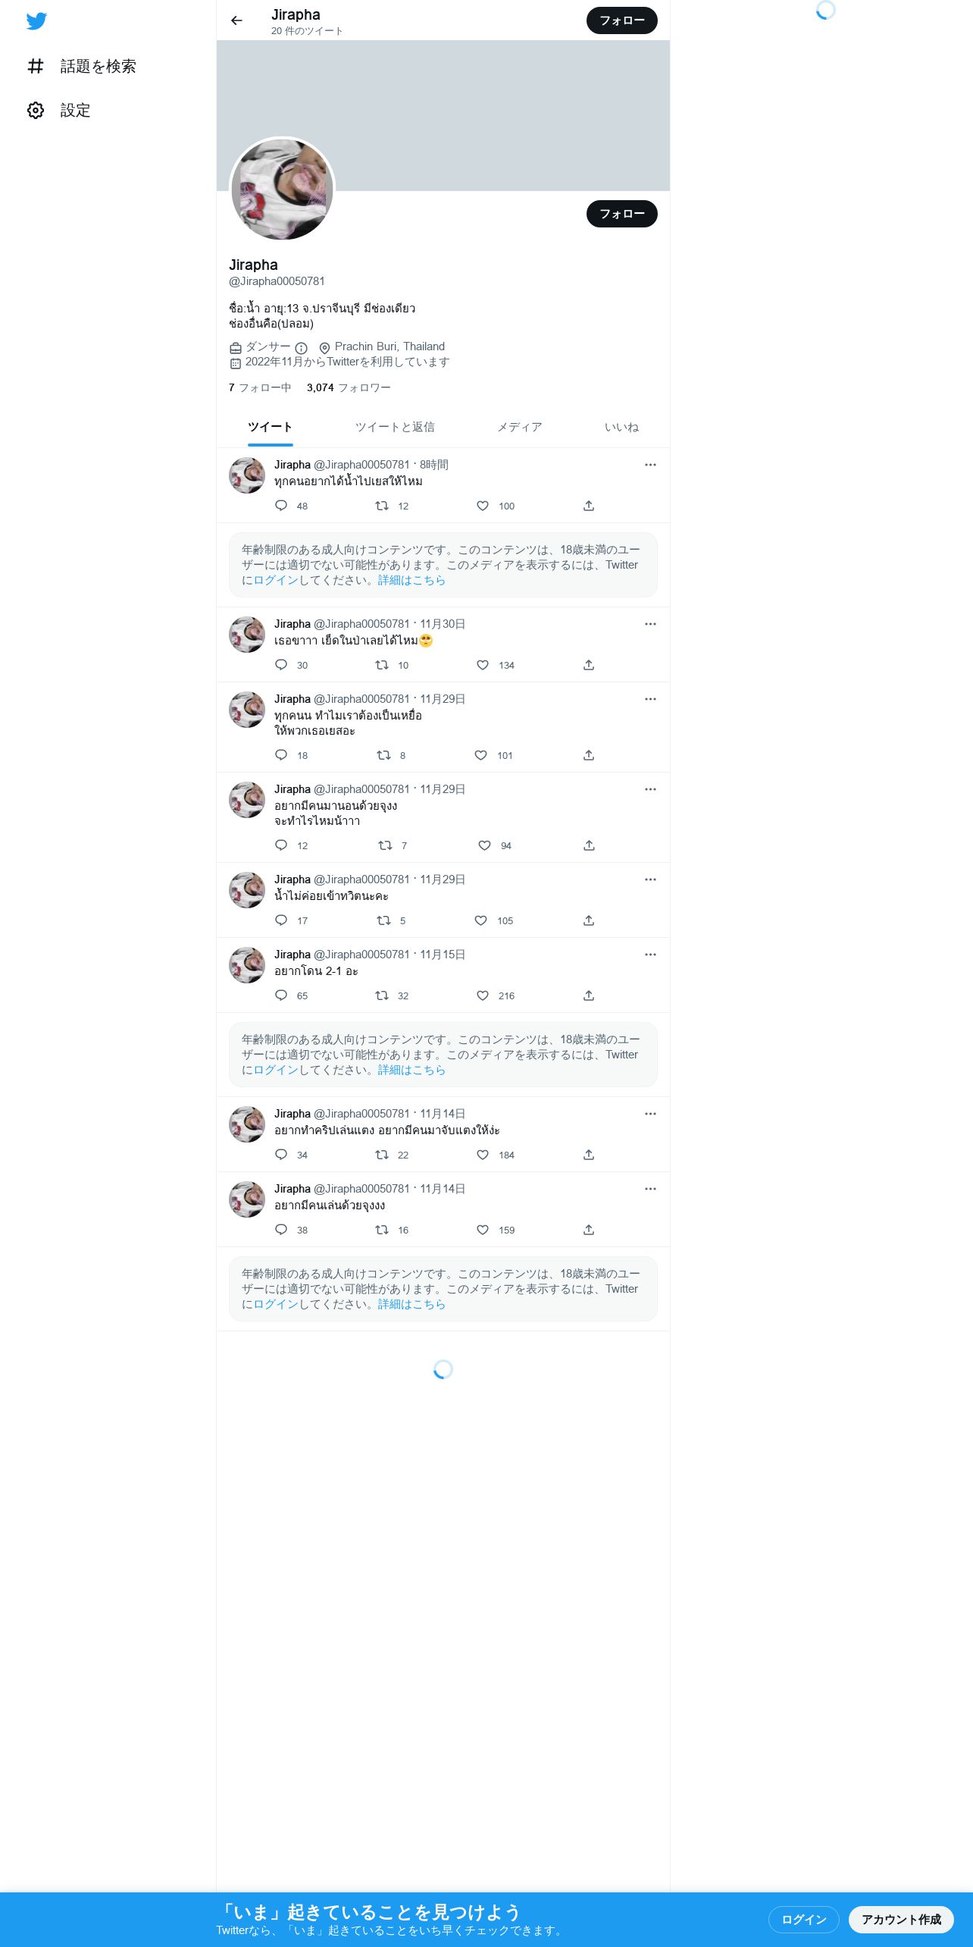Click the share icon on the 8時間 tweet
Screen dimensions: 973x1947
(x=589, y=506)
